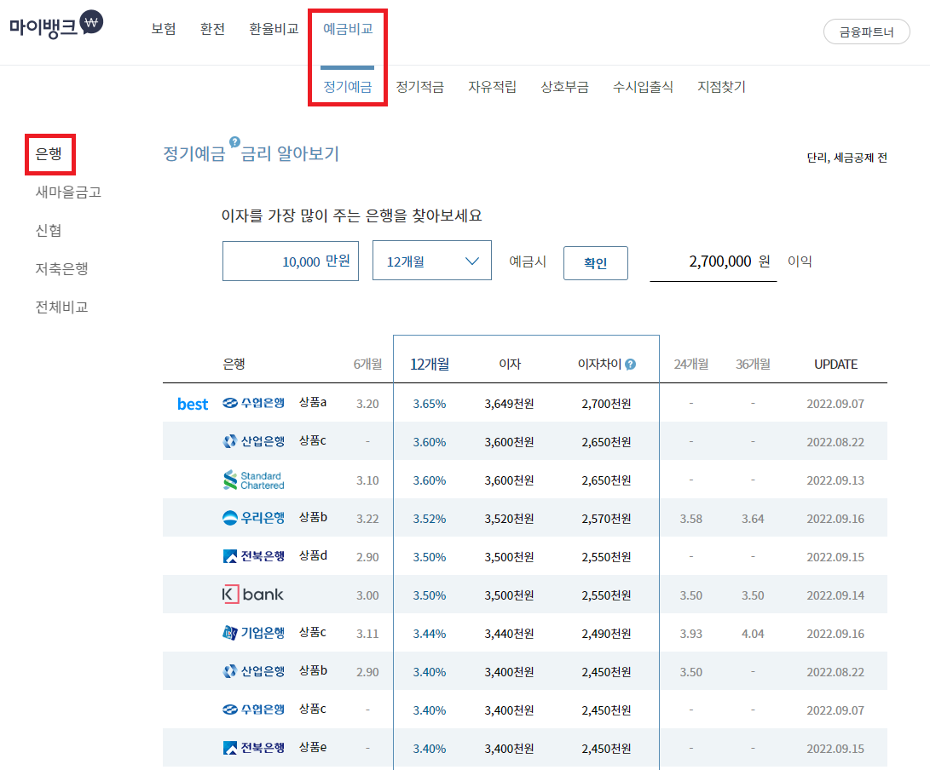Click the K bank logo
Viewport: 930px width, 770px height.
252,595
